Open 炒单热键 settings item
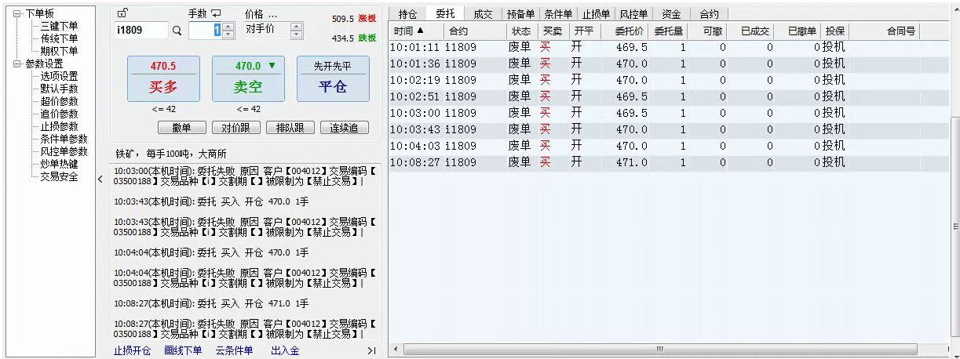 [x=59, y=164]
